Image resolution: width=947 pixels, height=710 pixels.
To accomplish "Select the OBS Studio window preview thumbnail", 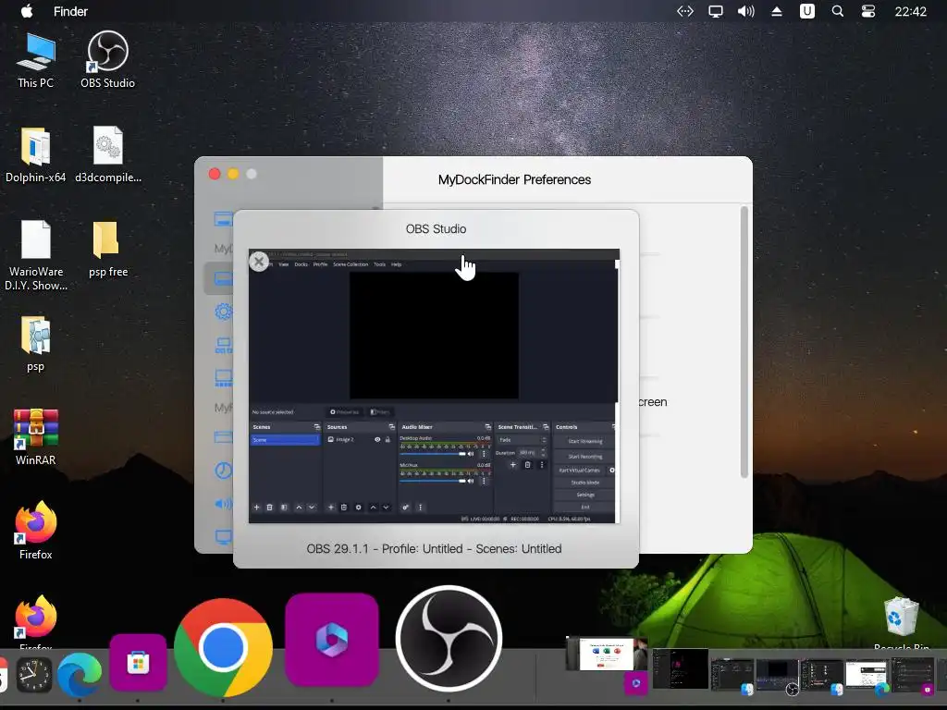I will (435, 386).
